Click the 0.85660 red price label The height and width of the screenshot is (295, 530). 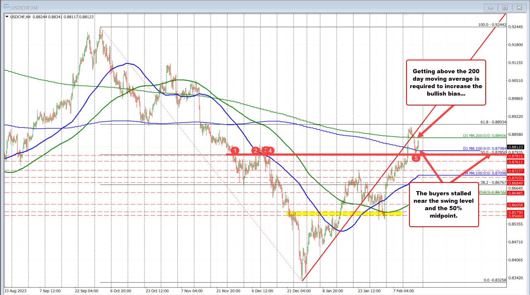(x=516, y=216)
